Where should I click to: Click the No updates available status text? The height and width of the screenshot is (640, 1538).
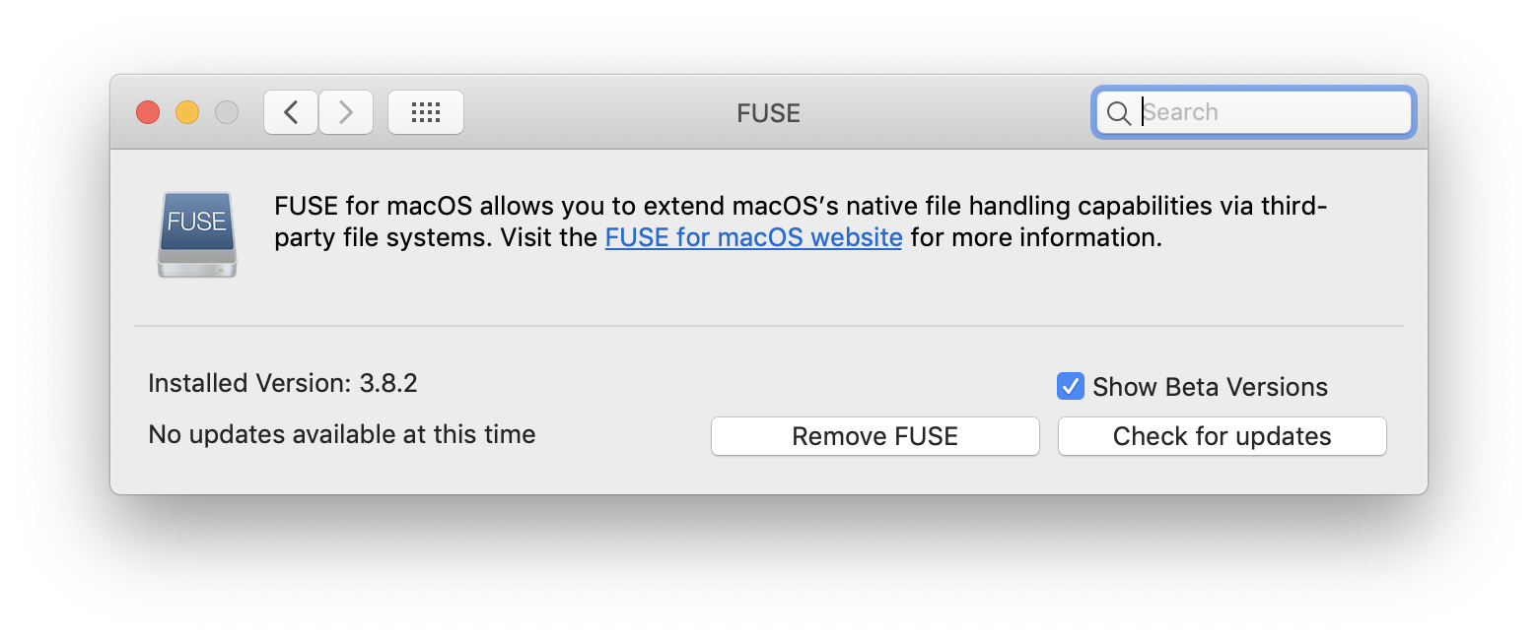(342, 434)
